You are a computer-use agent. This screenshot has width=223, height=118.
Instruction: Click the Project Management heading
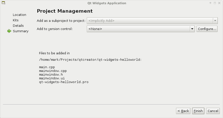point(65,11)
